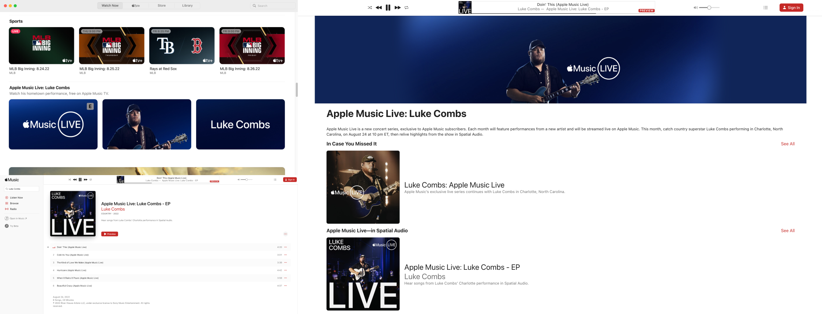Go to previous track in the large player bar

(379, 8)
